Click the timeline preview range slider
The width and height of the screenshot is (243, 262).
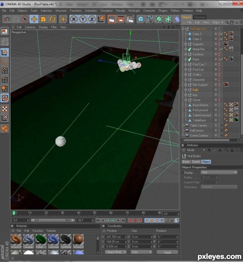pyautogui.click(x=53, y=220)
